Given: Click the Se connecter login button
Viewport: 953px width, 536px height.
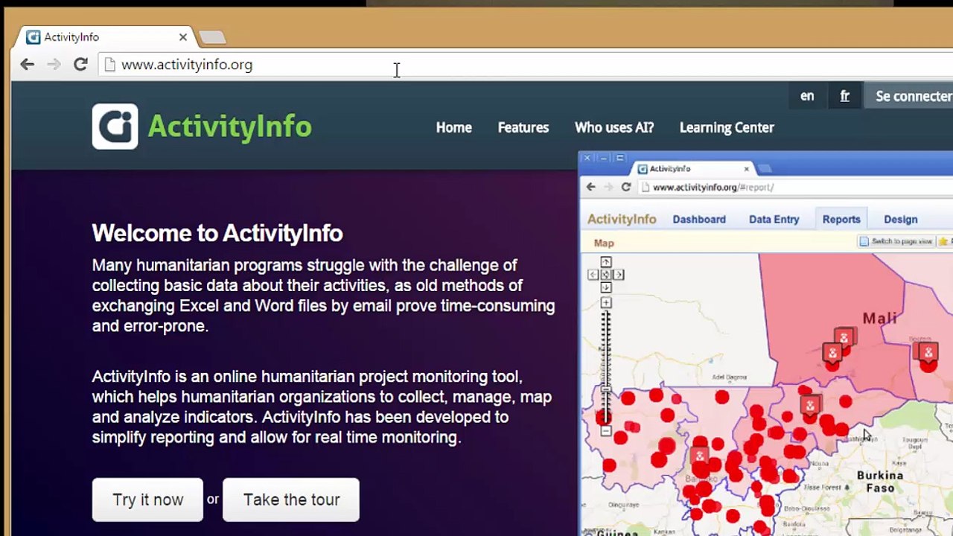Looking at the screenshot, I should click(908, 96).
